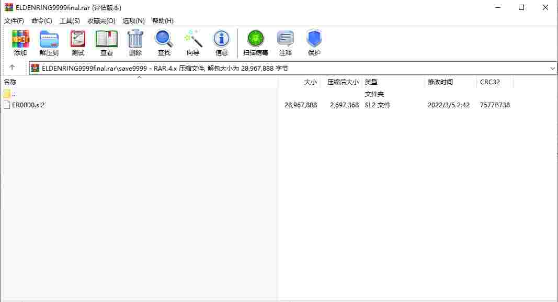This screenshot has width=558, height=302.
Task: Expand the address bar path dropdown
Action: (552, 69)
